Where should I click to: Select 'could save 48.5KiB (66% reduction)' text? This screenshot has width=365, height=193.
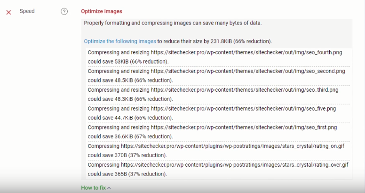click(130, 80)
